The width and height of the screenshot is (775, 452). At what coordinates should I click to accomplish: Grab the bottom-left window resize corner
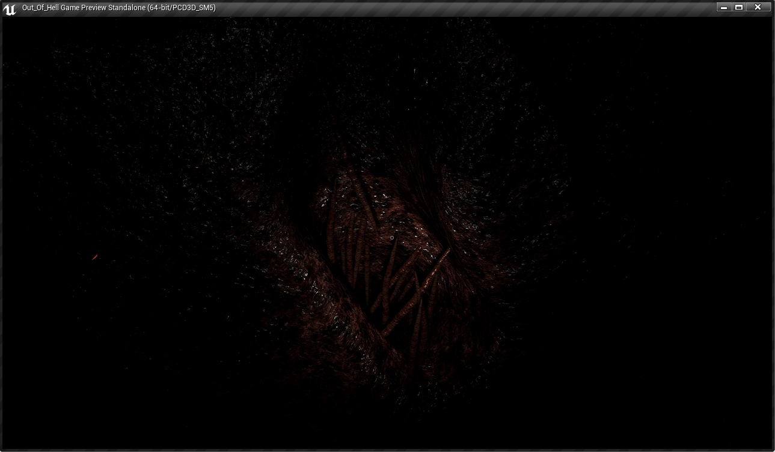2,450
